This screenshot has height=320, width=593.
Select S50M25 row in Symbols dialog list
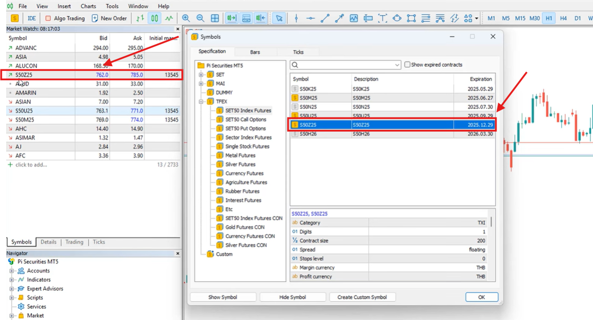pos(393,98)
